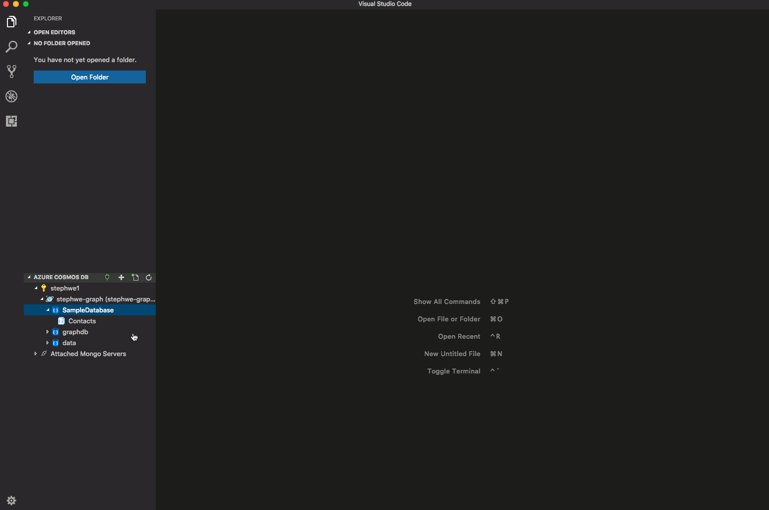The image size is (769, 510).
Task: Click the plug icon beside Attached Mongo Servers
Action: [44, 354]
